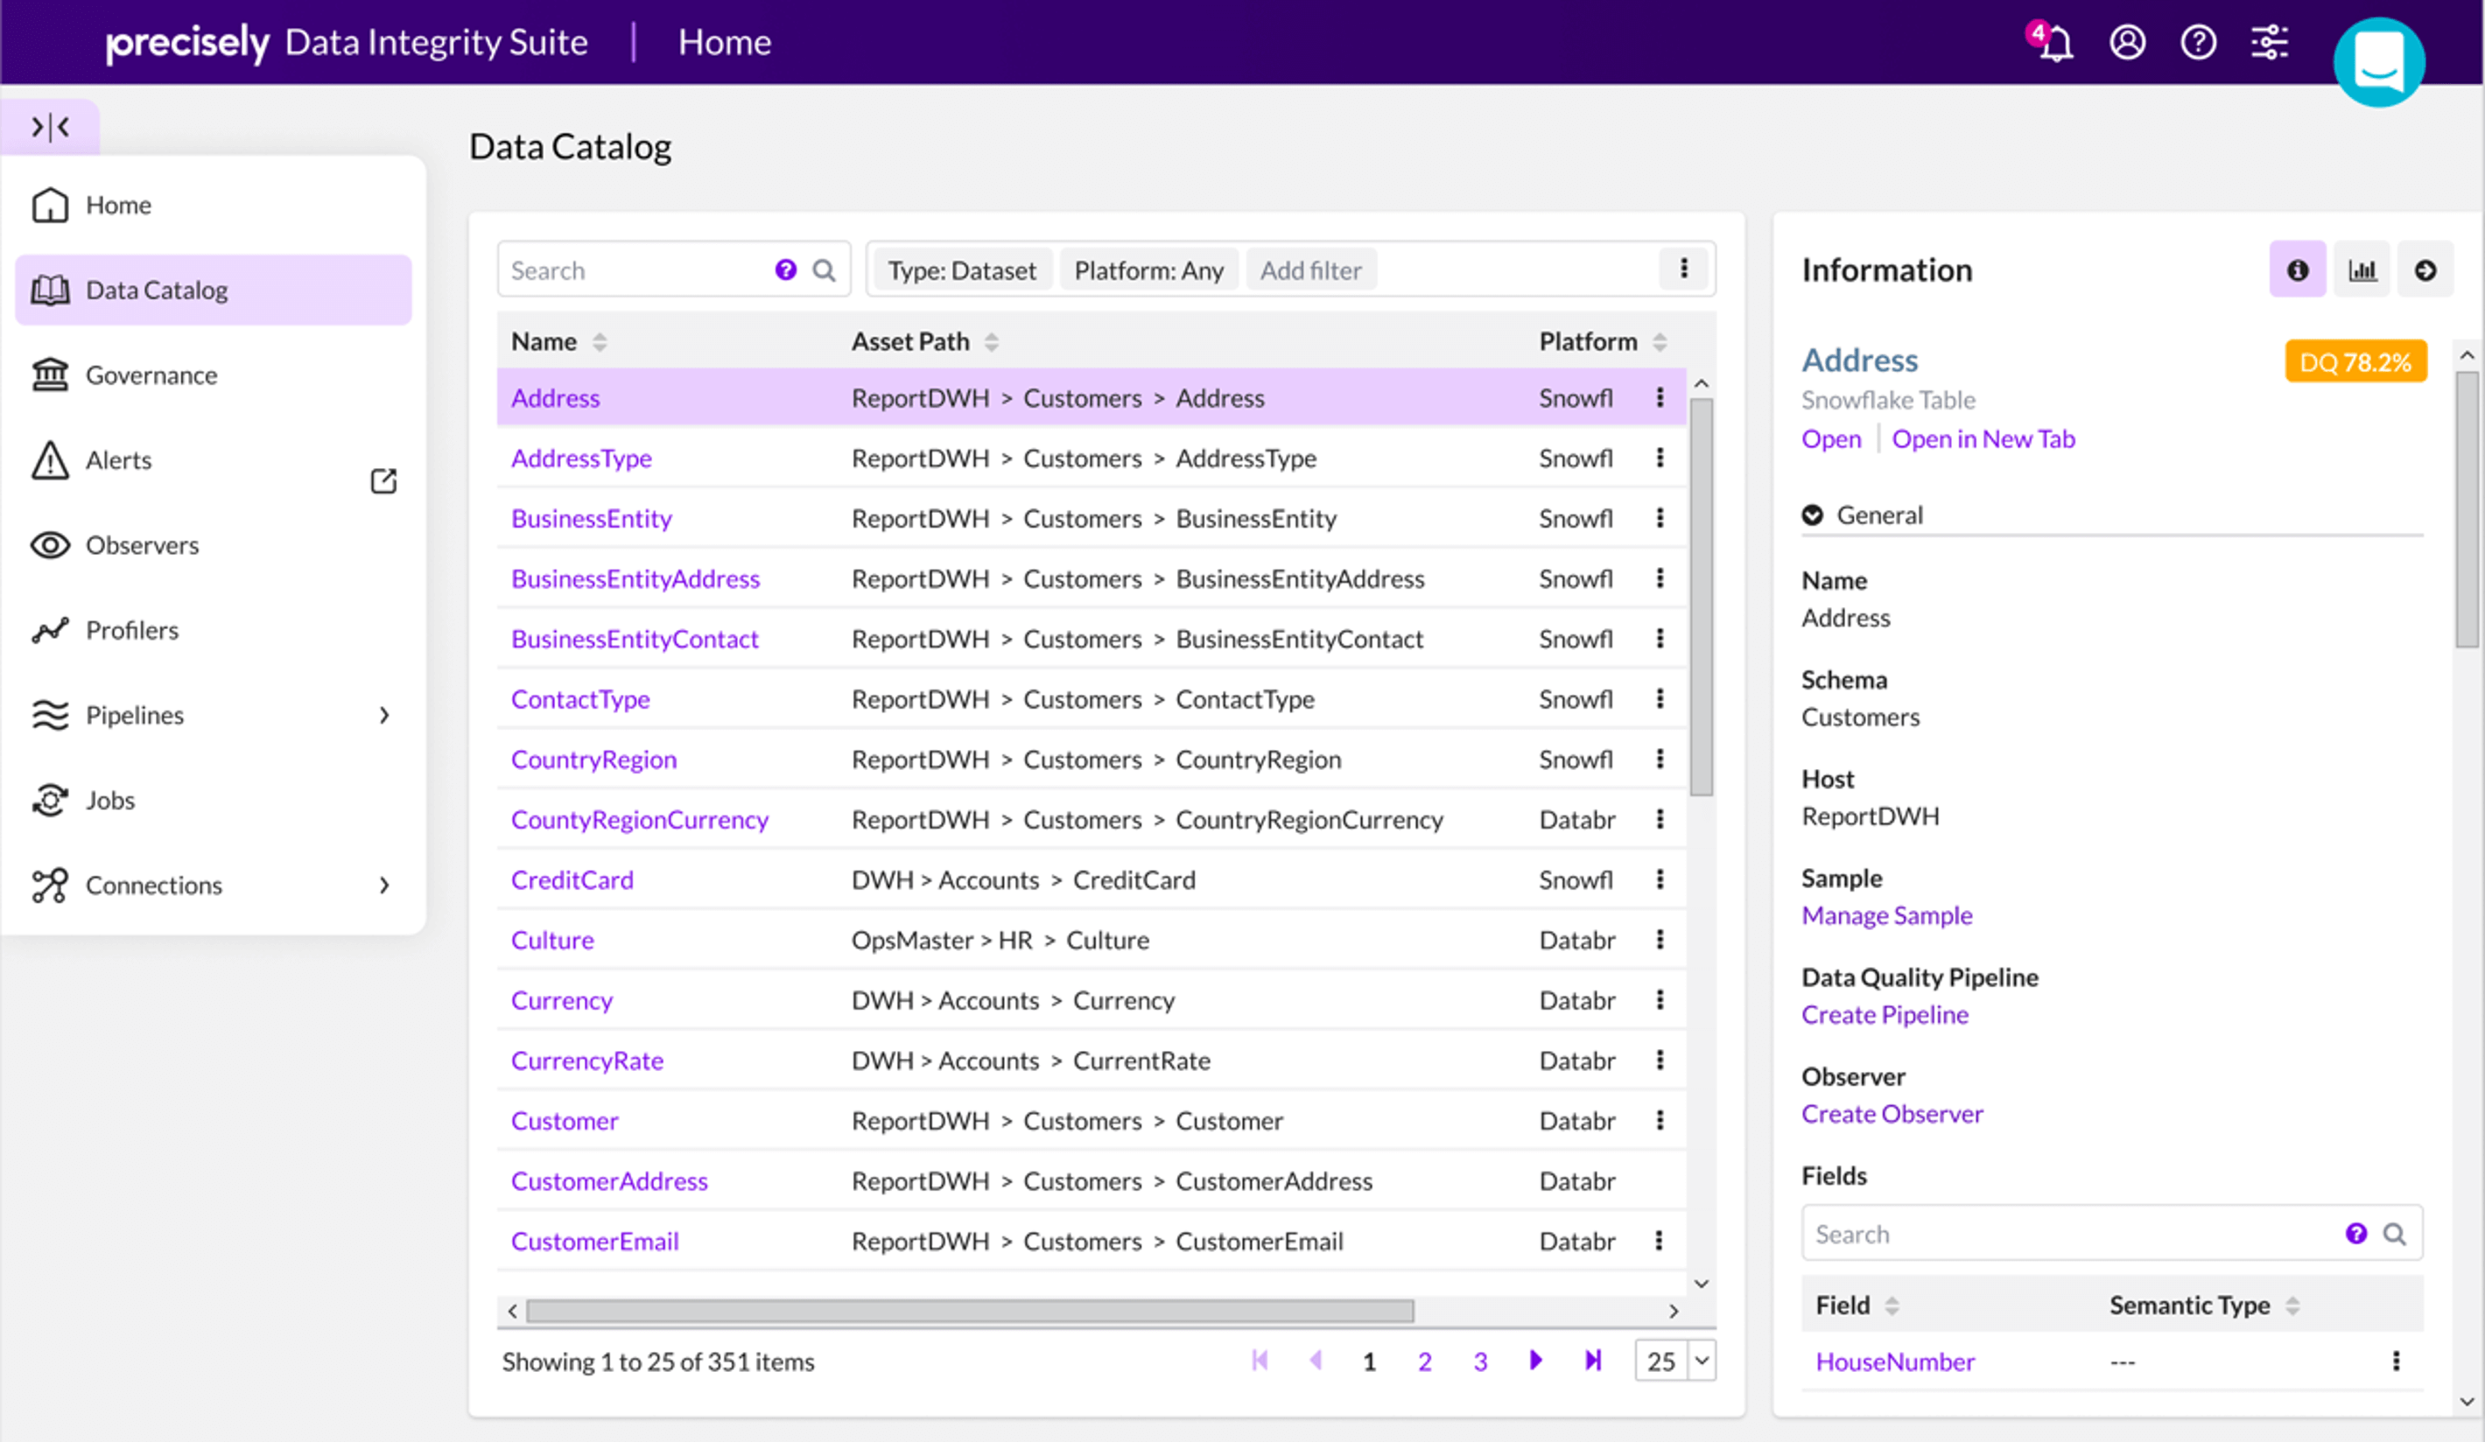
Task: Toggle the Type: Dataset filter chip
Action: point(958,269)
